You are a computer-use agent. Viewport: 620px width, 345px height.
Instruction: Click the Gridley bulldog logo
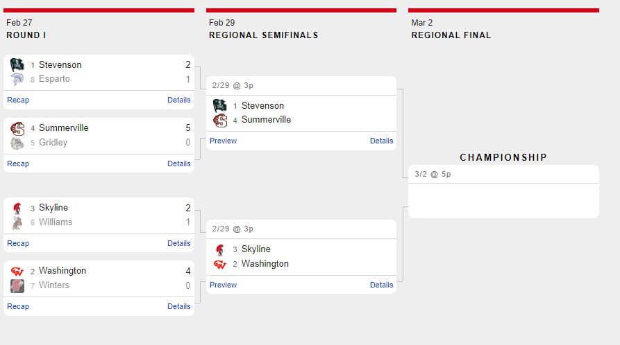(17, 143)
